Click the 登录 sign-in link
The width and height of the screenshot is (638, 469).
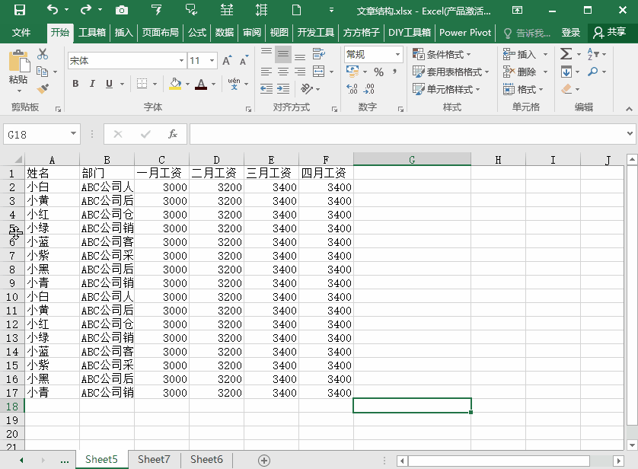point(570,33)
